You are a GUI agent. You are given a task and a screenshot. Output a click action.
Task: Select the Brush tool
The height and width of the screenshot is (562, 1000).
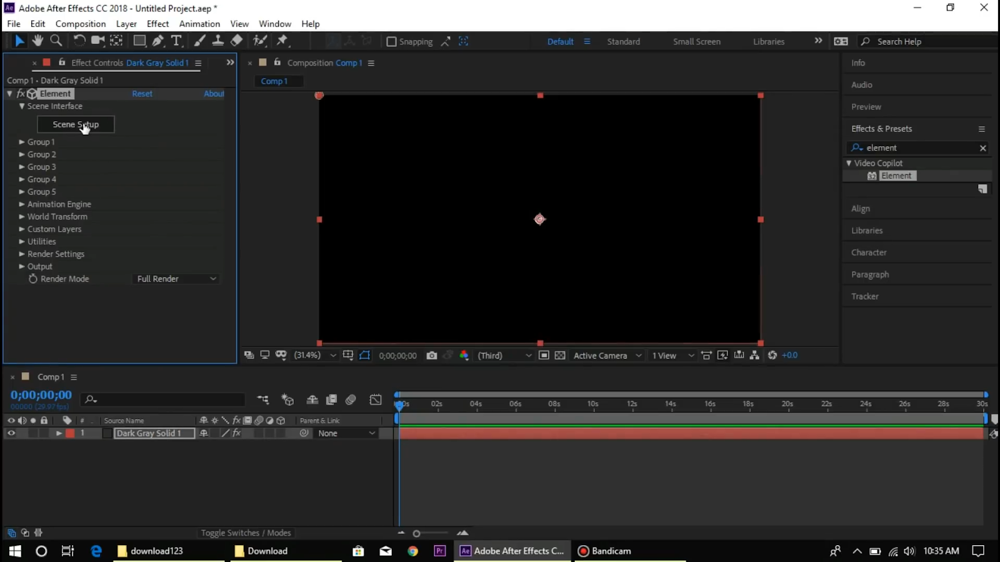tap(199, 41)
